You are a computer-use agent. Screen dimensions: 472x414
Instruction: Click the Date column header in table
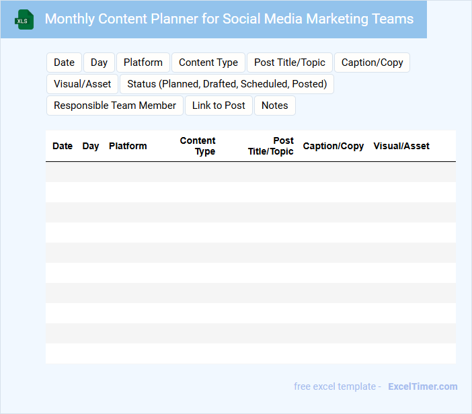click(63, 146)
